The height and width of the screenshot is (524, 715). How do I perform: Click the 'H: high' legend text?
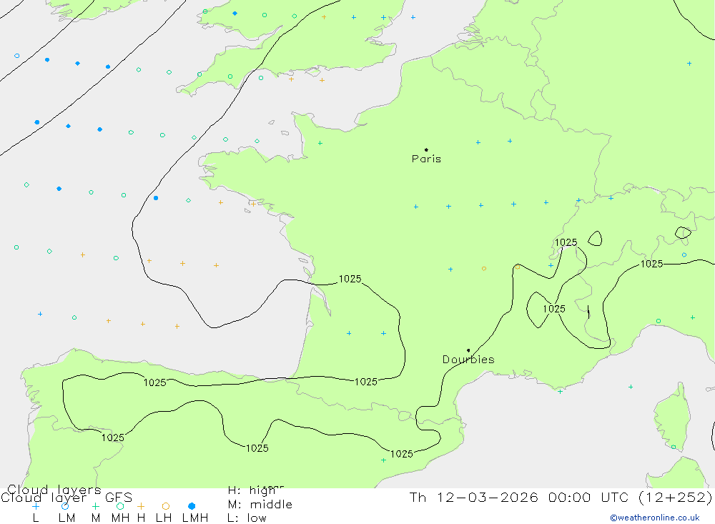(252, 490)
